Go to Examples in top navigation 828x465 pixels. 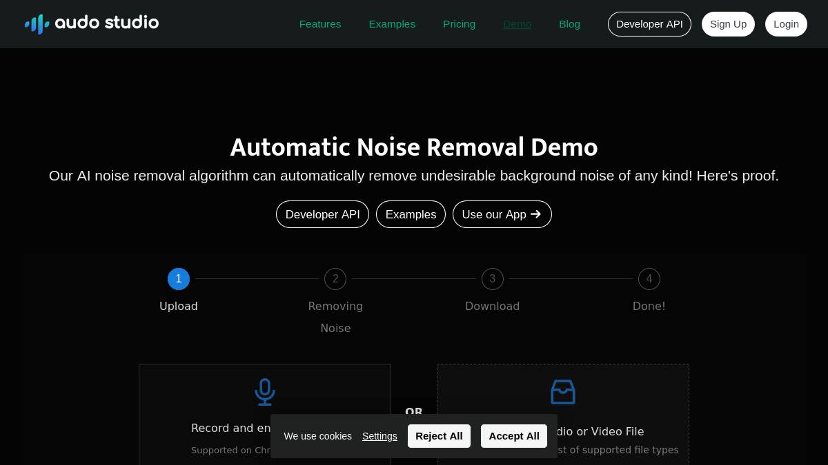[392, 24]
